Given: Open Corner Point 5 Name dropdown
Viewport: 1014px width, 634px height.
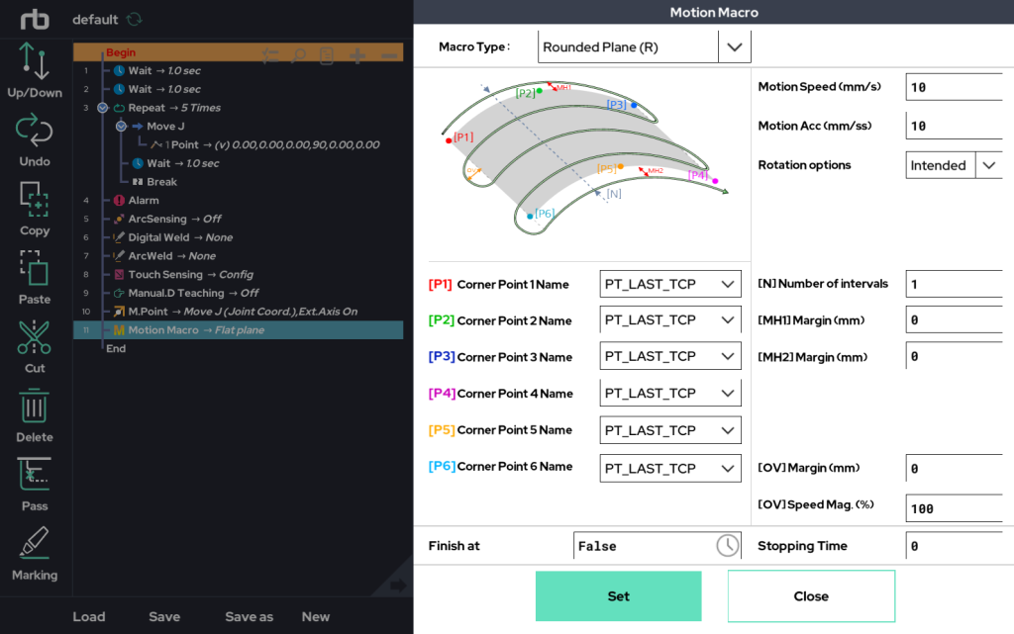Looking at the screenshot, I should (670, 430).
